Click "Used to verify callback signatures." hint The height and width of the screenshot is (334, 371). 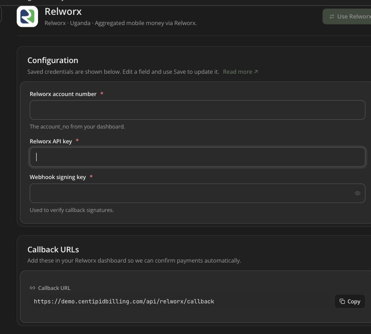[x=72, y=210]
